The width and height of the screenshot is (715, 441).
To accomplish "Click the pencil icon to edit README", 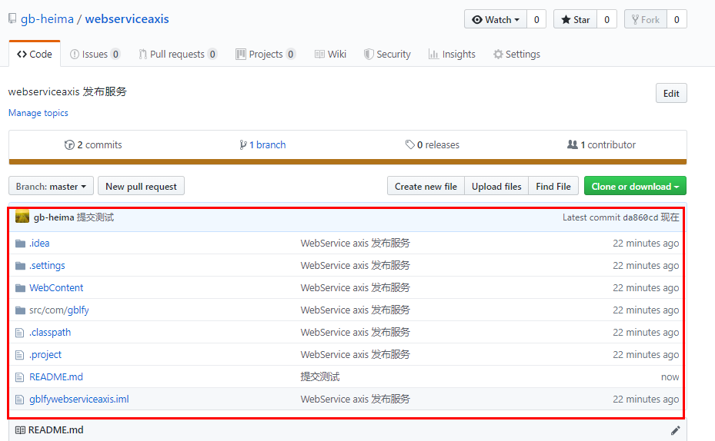I will pyautogui.click(x=675, y=430).
